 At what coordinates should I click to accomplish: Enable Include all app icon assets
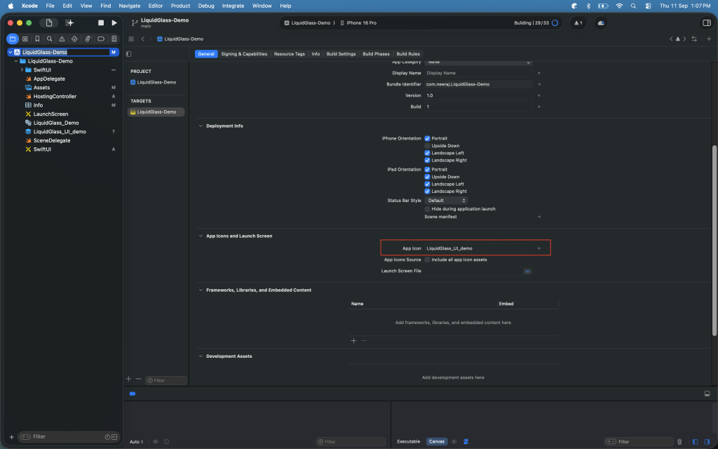pos(427,260)
